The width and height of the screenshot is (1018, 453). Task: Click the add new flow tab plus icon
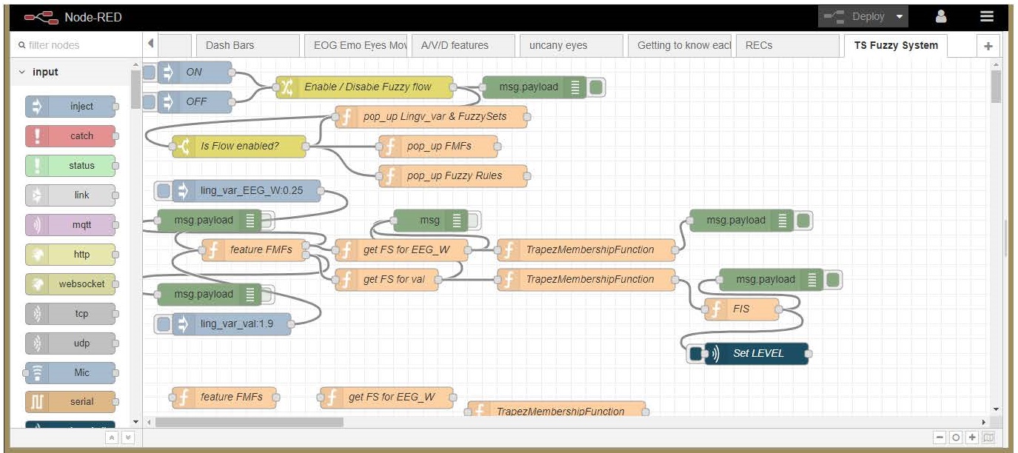pos(988,46)
